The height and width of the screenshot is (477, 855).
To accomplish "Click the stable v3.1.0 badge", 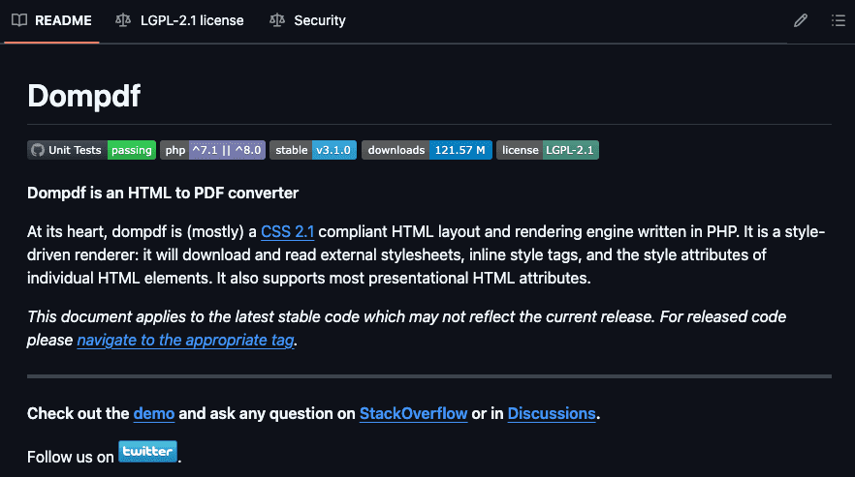I will coord(313,150).
